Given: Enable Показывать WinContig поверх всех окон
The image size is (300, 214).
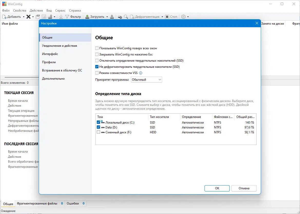Looking at the screenshot, I should coord(97,48).
